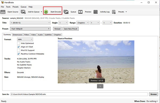Image resolution: width=160 pixels, height=103 pixels.
Task: Click the Chapter Markers text
Action: 24,68
